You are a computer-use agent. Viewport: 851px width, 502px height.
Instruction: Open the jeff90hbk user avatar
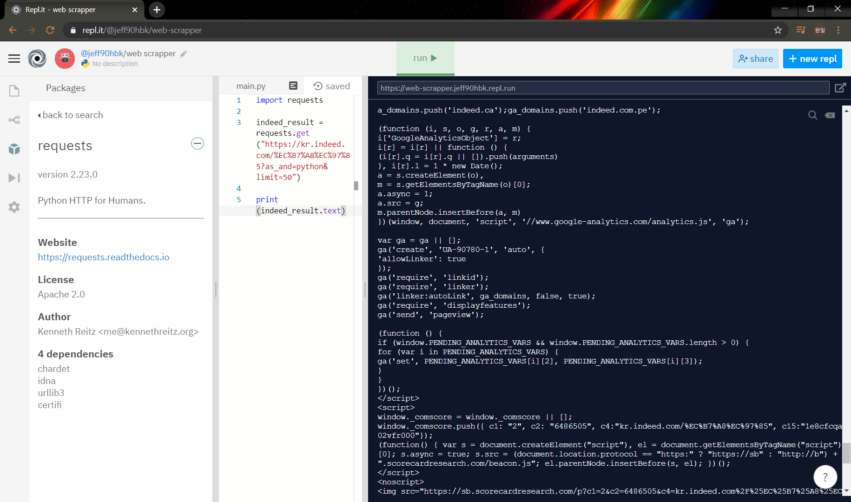click(65, 59)
